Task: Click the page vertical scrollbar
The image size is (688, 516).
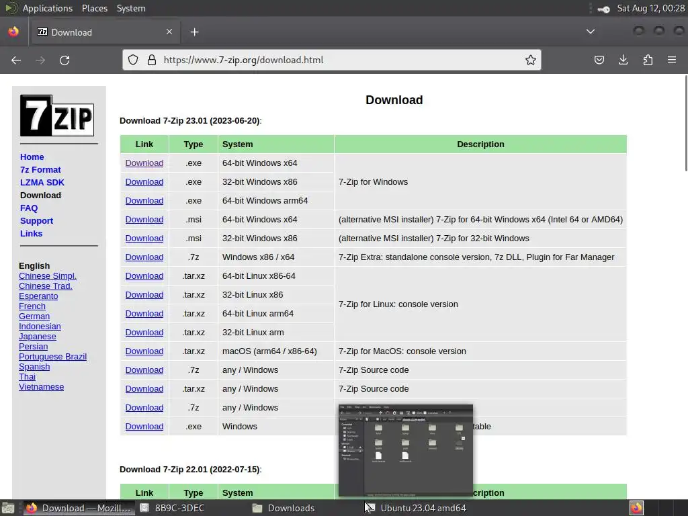Action: click(685, 124)
